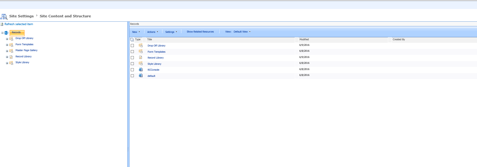Image resolution: width=477 pixels, height=167 pixels.
Task: Expand the Form Templates tree node
Action: (7, 45)
